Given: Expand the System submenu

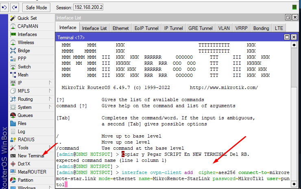Looking at the screenshot, I should click(24, 107).
